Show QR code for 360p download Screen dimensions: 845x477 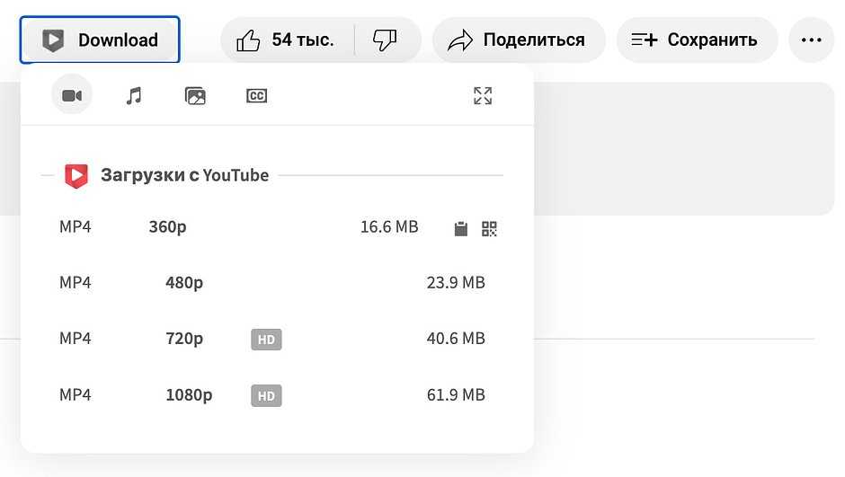click(489, 228)
